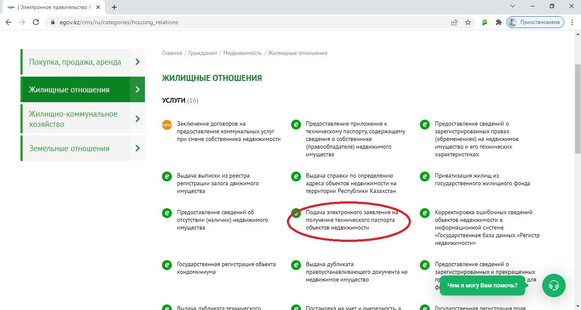Click the share page icon in address bar
Screen dimensions: 581x310
tap(454, 22)
